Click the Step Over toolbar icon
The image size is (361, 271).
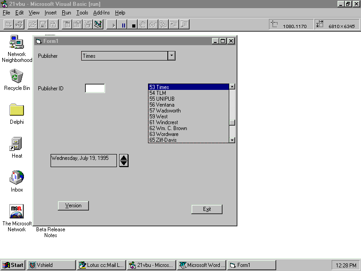tap(184, 24)
